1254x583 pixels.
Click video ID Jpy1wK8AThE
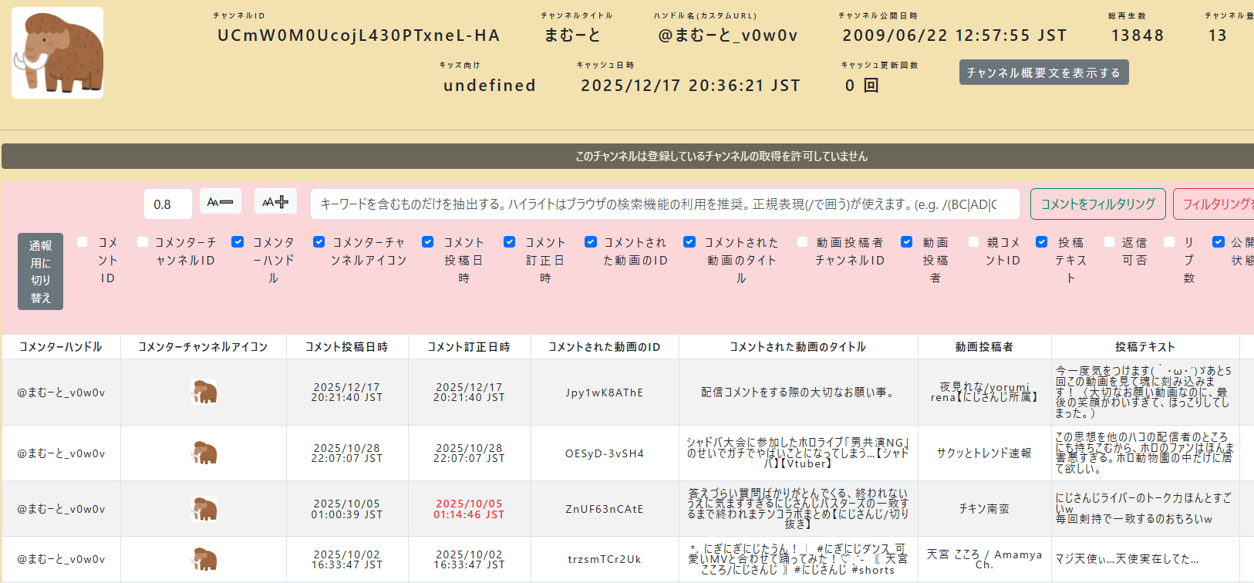click(x=604, y=393)
